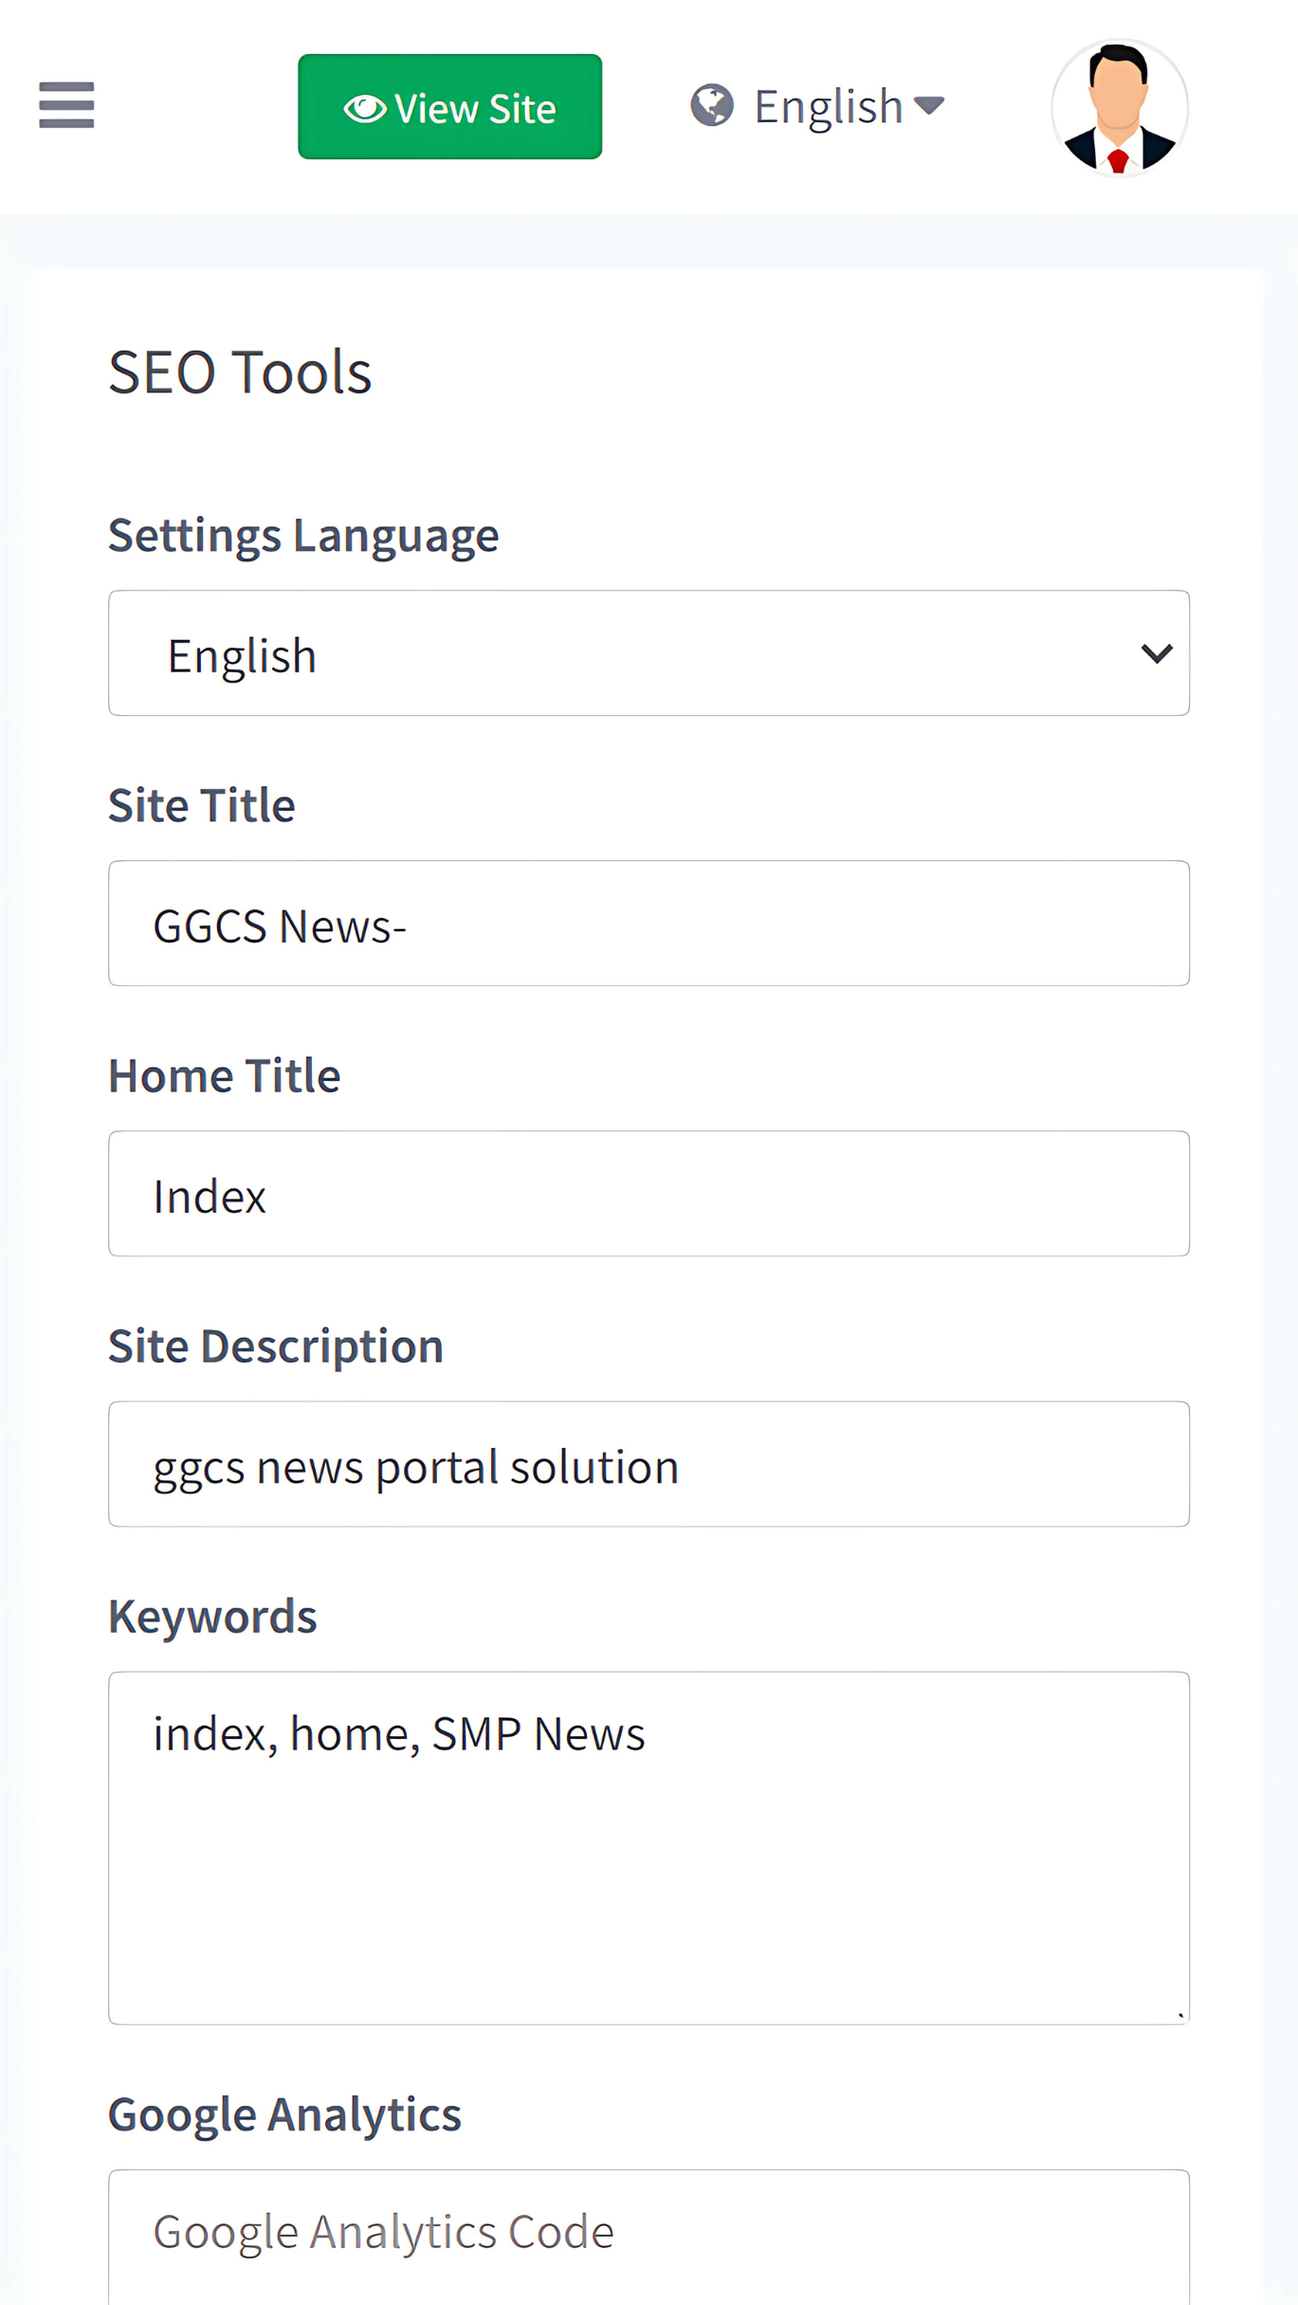Image resolution: width=1298 pixels, height=2305 pixels.
Task: Click the English text in header
Action: click(x=828, y=106)
